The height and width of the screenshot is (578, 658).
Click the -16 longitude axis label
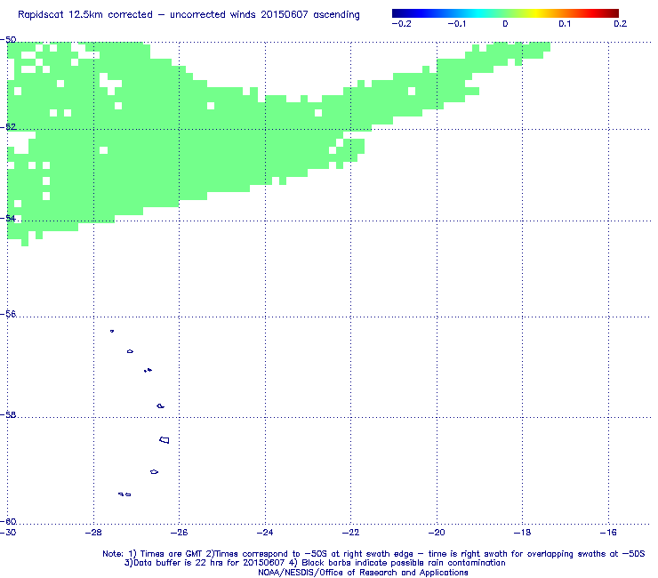608,533
